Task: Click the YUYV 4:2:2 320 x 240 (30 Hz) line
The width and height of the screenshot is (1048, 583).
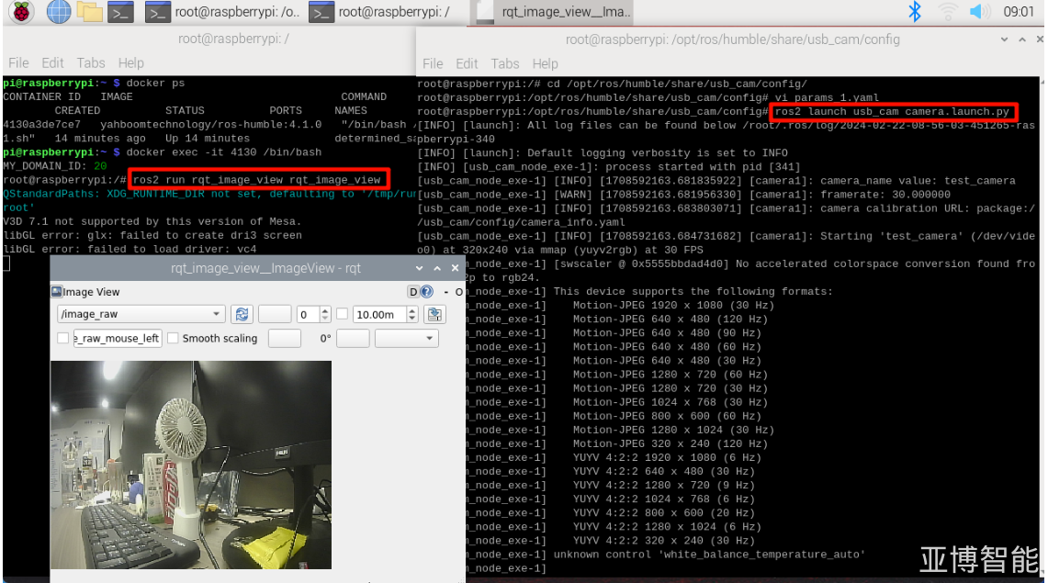Action: [663, 541]
